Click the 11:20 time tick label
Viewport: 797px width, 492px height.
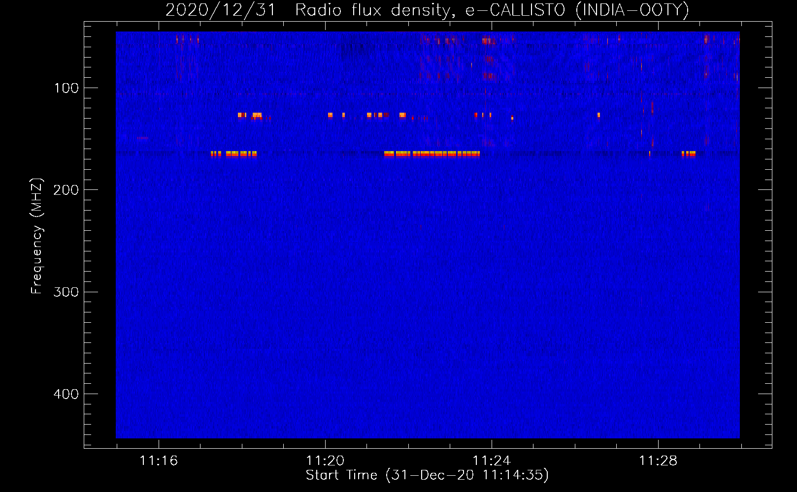pos(325,461)
